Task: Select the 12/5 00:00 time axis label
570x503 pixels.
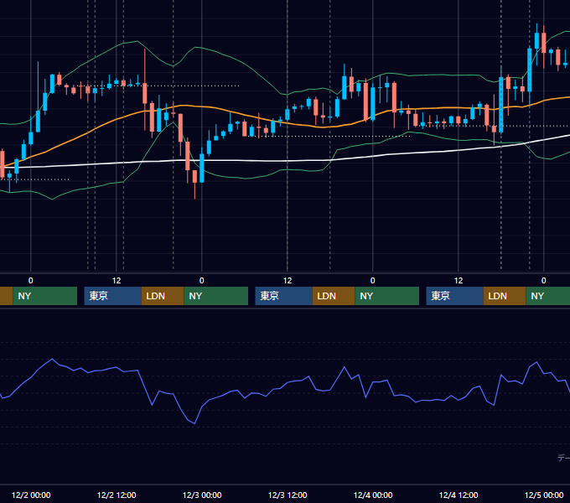Action: (x=544, y=495)
